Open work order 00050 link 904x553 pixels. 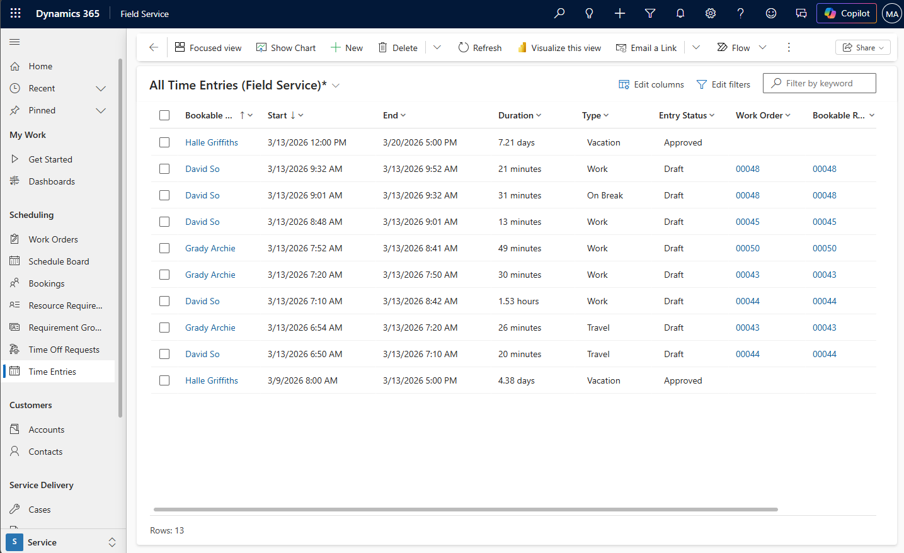click(747, 248)
